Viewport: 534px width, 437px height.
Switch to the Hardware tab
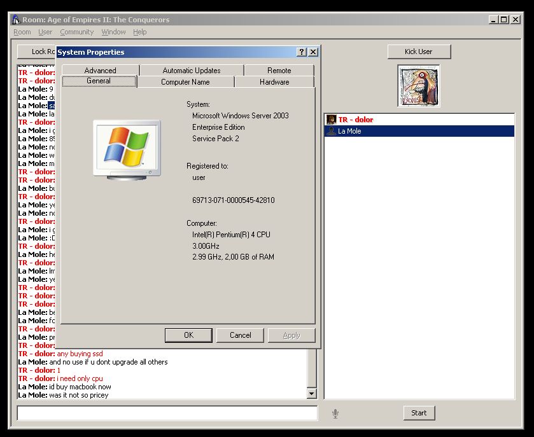tap(274, 82)
